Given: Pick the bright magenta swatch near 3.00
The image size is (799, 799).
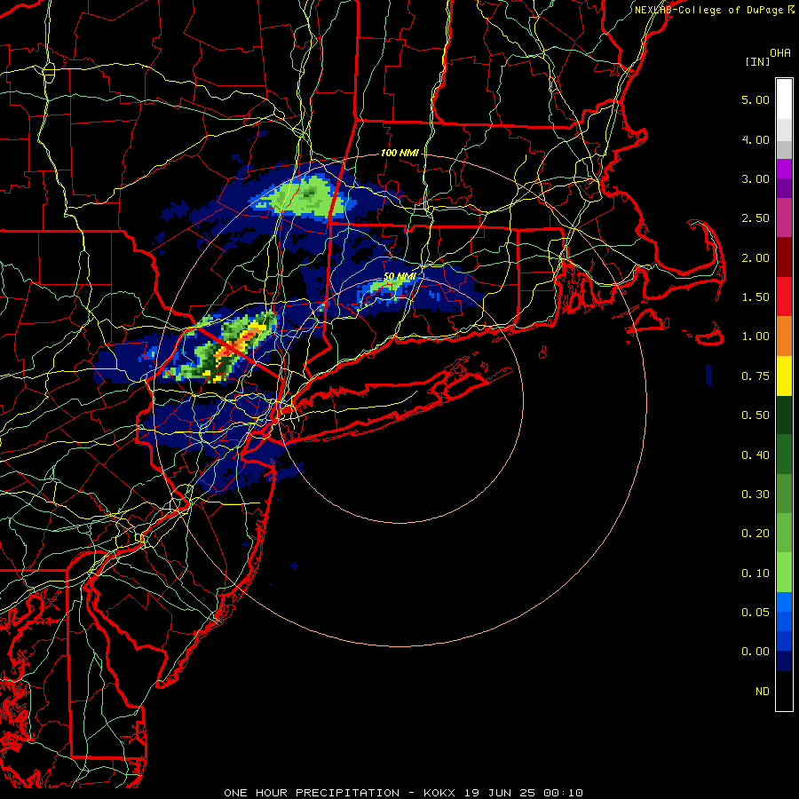Looking at the screenshot, I should [784, 169].
